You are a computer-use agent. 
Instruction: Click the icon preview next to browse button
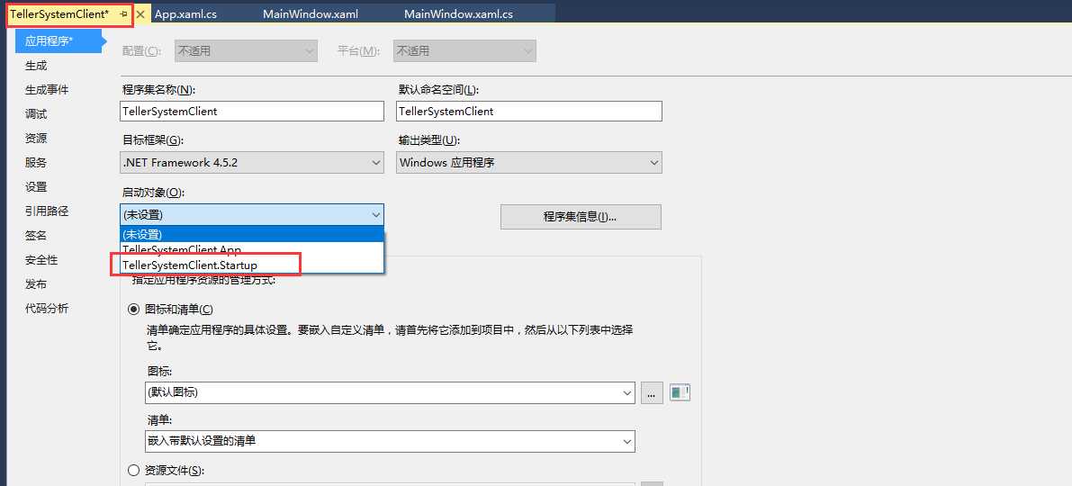click(x=680, y=393)
